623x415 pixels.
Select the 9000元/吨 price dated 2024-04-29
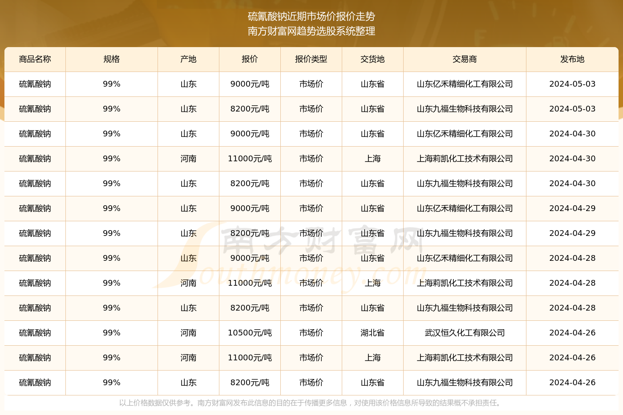[x=250, y=208]
